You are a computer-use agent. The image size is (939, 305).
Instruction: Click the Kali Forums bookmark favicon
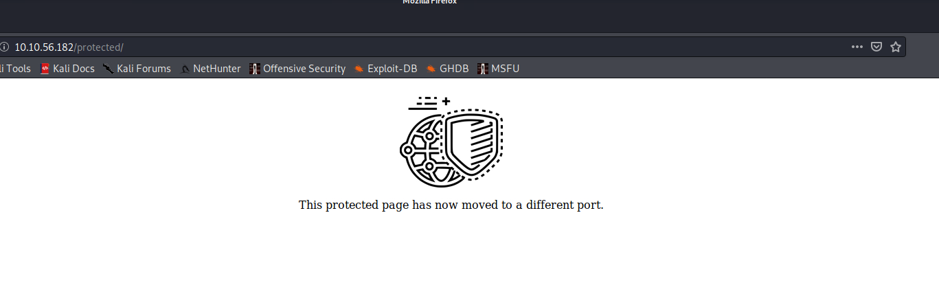[109, 69]
